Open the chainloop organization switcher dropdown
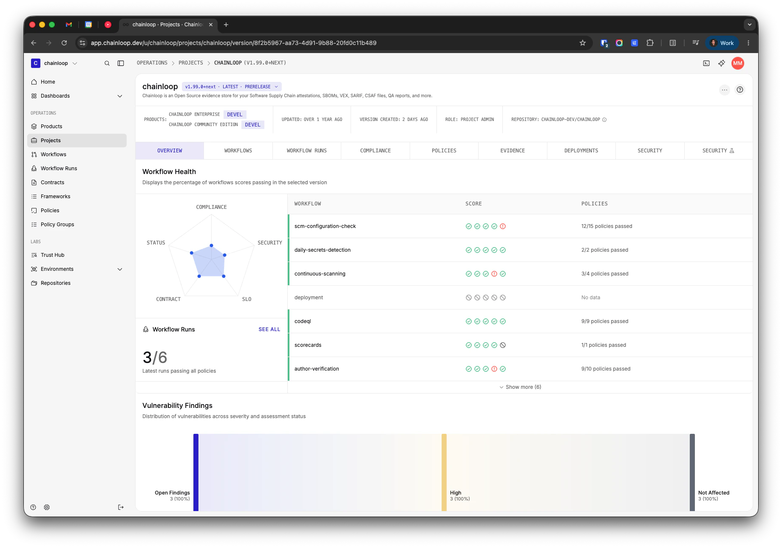The width and height of the screenshot is (782, 548). coord(54,63)
